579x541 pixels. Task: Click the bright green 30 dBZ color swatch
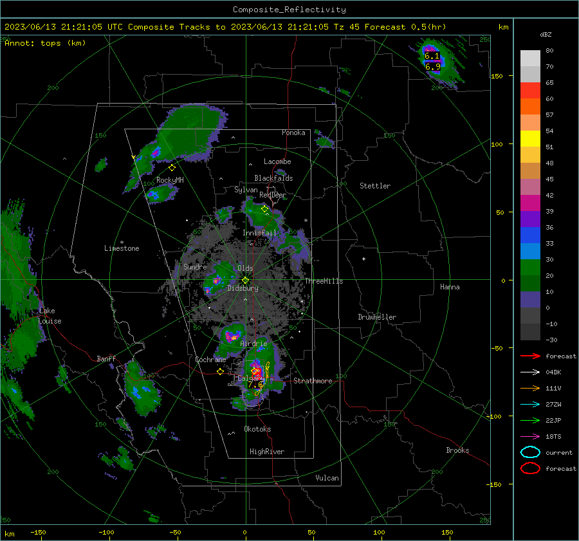pos(530,267)
